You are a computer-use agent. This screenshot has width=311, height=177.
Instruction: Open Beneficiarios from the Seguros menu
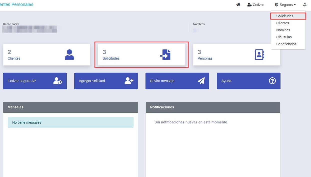click(286, 44)
